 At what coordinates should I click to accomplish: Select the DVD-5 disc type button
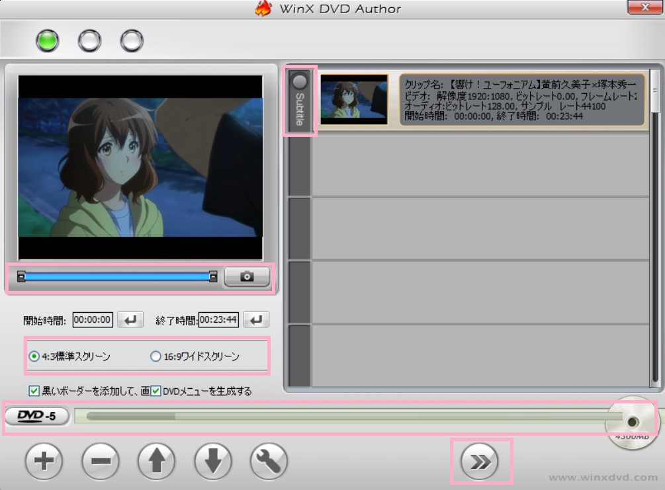37,416
